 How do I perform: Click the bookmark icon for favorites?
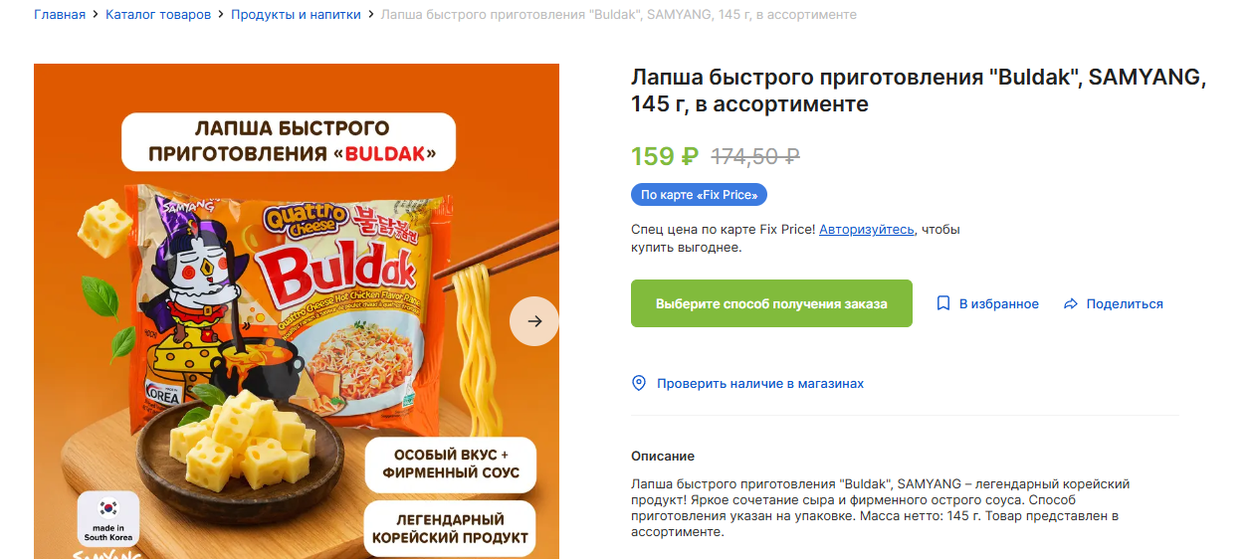[943, 303]
